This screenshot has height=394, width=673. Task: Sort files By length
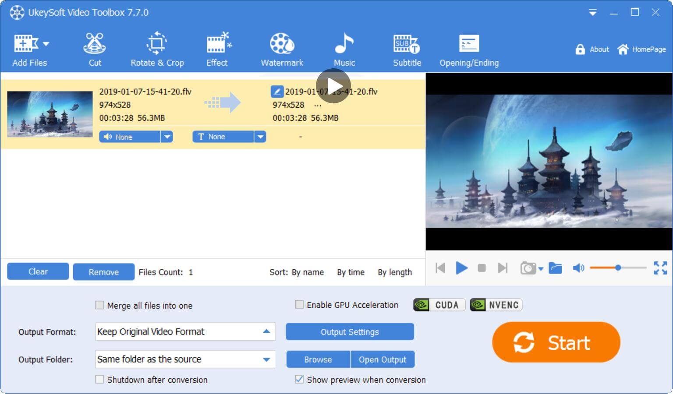(x=394, y=272)
